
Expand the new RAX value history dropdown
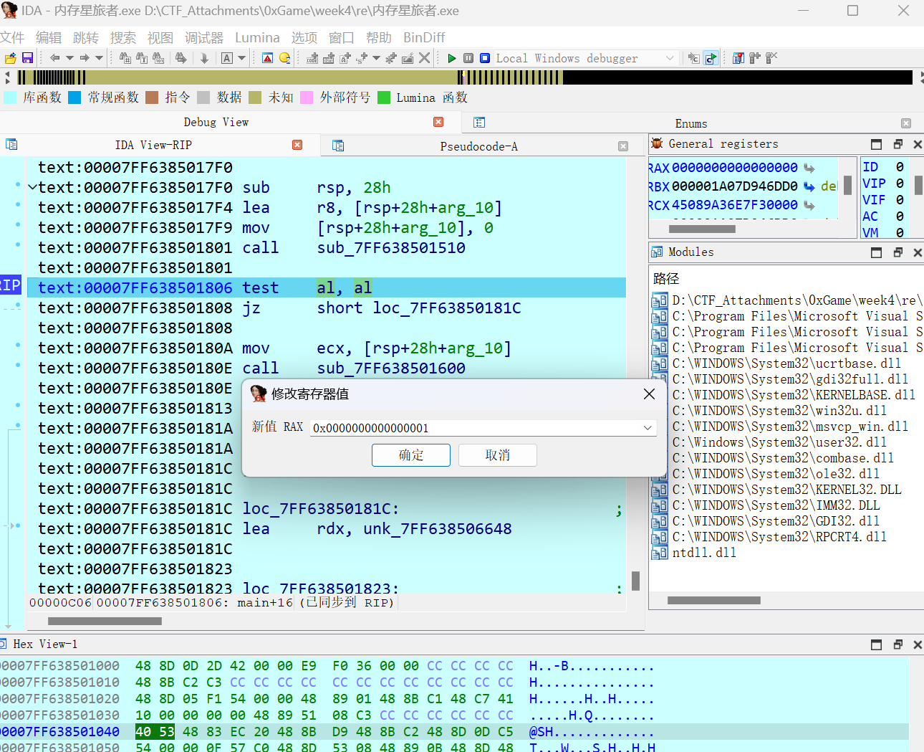point(648,428)
